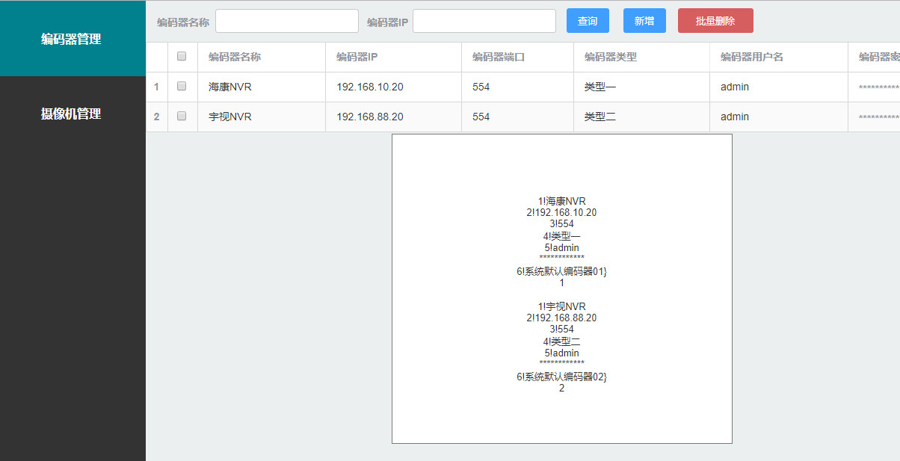Click the 类型一 cell in the table
The height and width of the screenshot is (461, 900).
(641, 87)
